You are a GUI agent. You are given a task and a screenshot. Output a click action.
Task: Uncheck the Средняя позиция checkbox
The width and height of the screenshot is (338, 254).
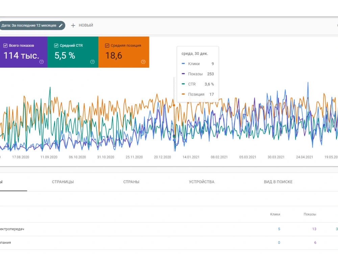[107, 46]
